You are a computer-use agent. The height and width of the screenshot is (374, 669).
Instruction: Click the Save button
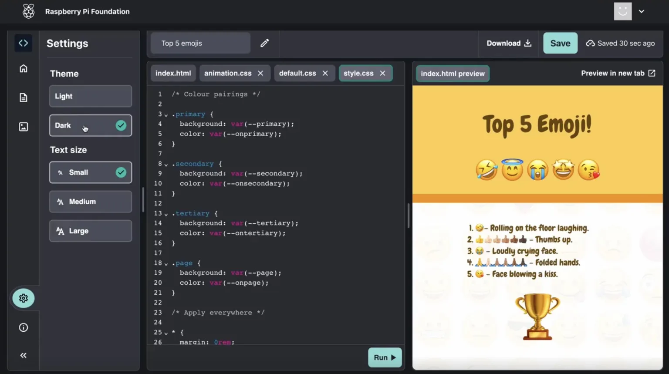pyautogui.click(x=560, y=43)
